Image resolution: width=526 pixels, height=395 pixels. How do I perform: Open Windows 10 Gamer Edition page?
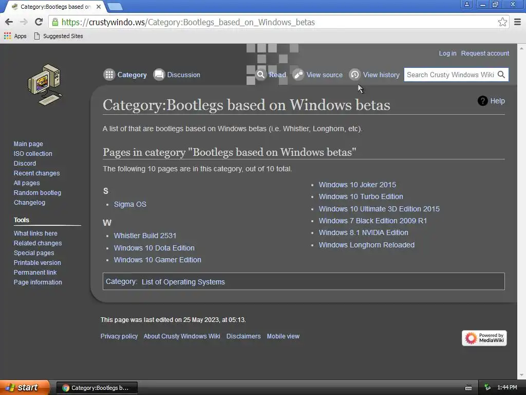[158, 260]
